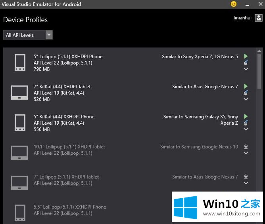Expand details for 7" KitKat XHDPI Tablet
Image resolution: width=265 pixels, height=224 pixels.
point(246,99)
